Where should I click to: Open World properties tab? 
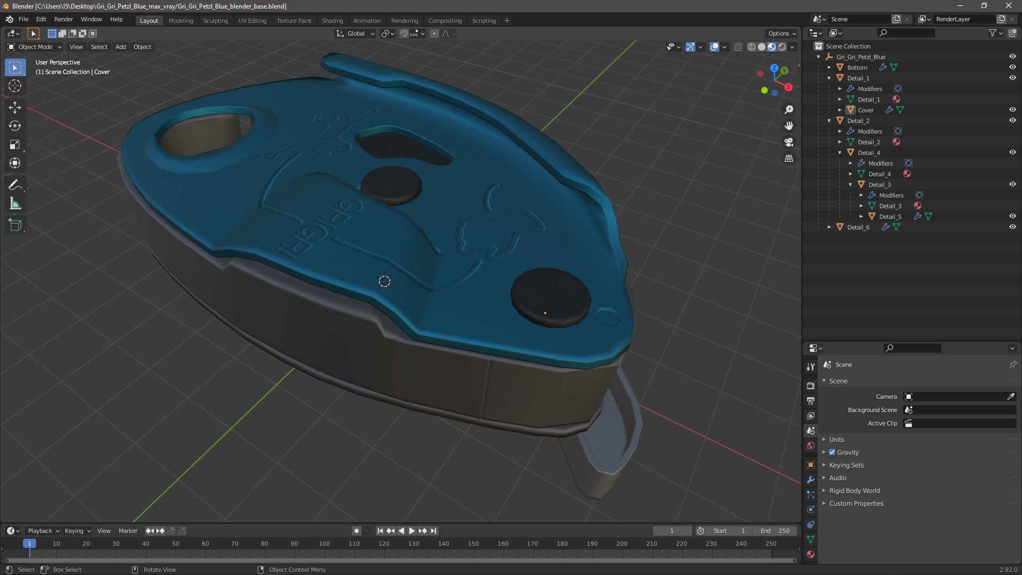point(811,446)
